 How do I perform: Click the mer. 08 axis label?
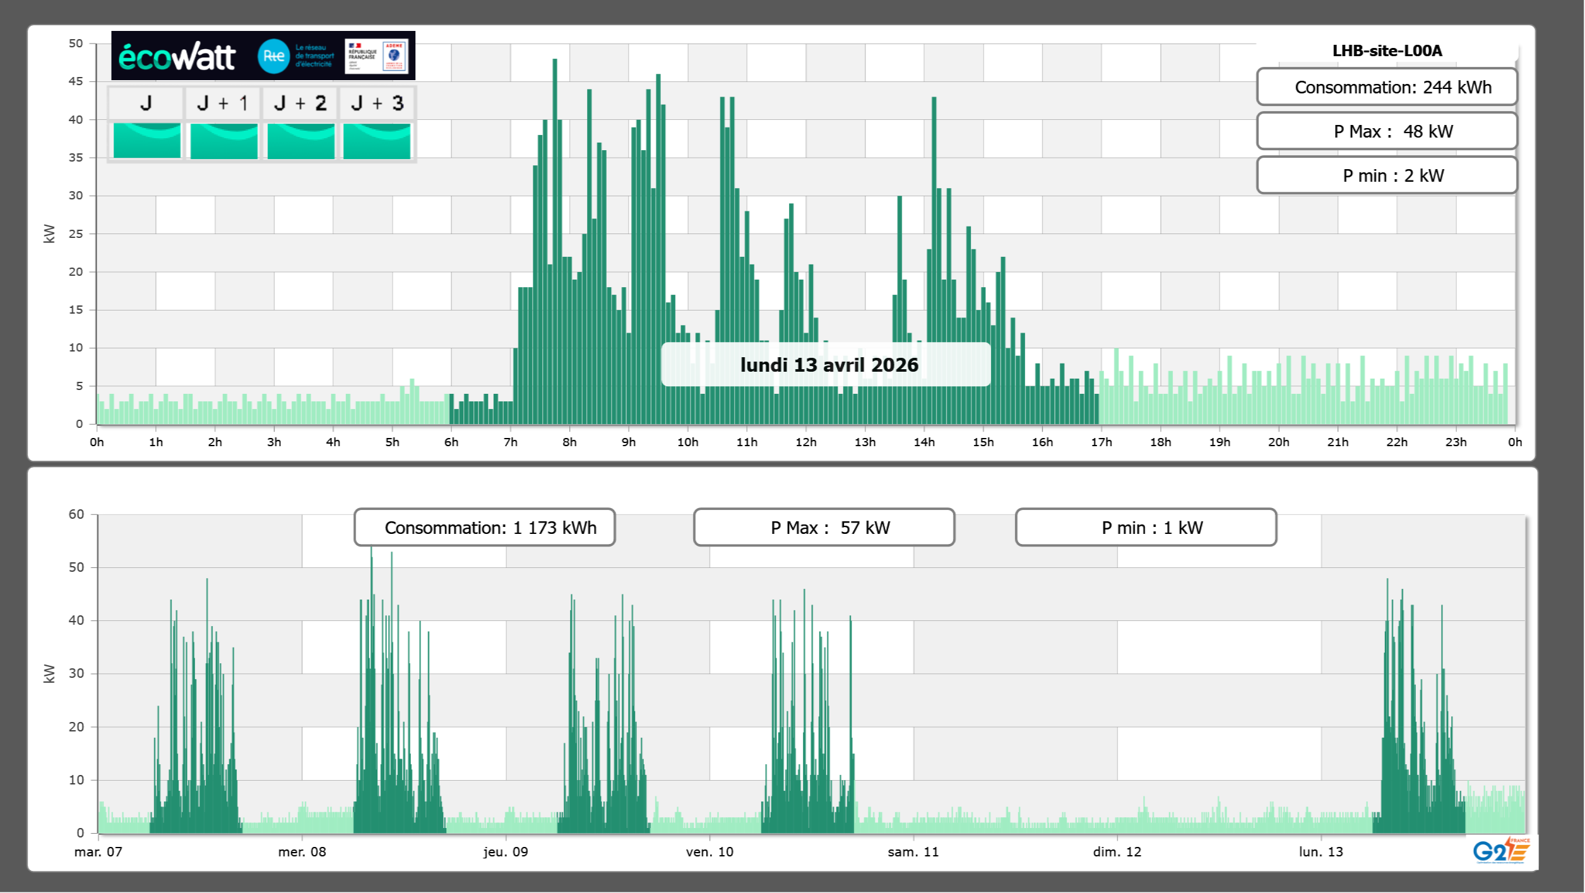pos(302,852)
